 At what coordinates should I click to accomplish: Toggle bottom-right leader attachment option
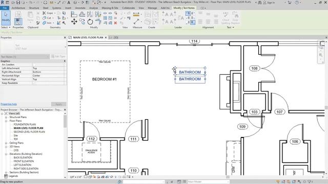tap(193, 22)
